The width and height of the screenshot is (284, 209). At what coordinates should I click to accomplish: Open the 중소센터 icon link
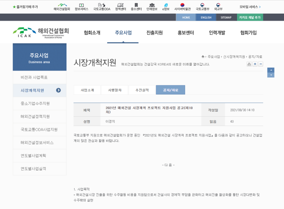136,7
